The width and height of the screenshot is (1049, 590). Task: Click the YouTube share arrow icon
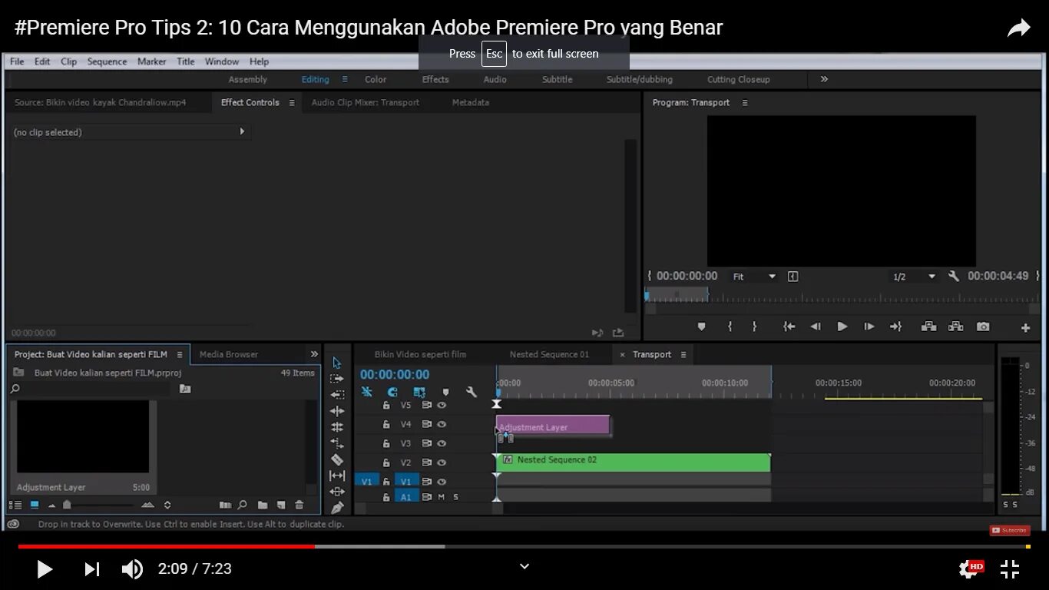[1019, 29]
